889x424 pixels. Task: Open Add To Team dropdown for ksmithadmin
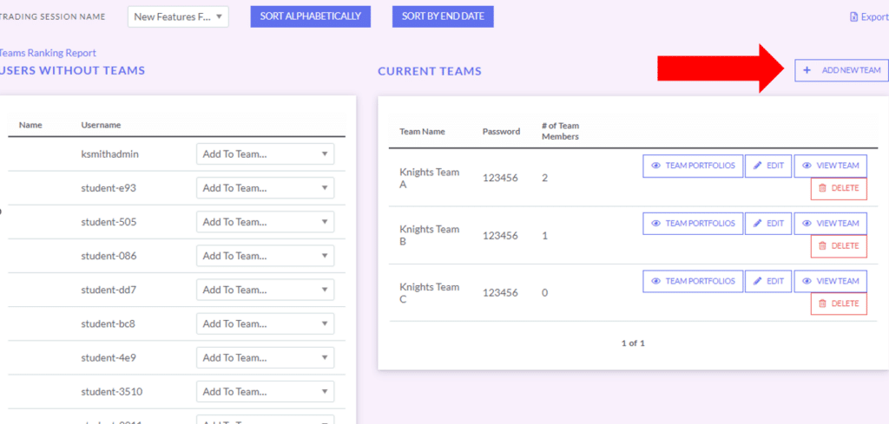(266, 154)
